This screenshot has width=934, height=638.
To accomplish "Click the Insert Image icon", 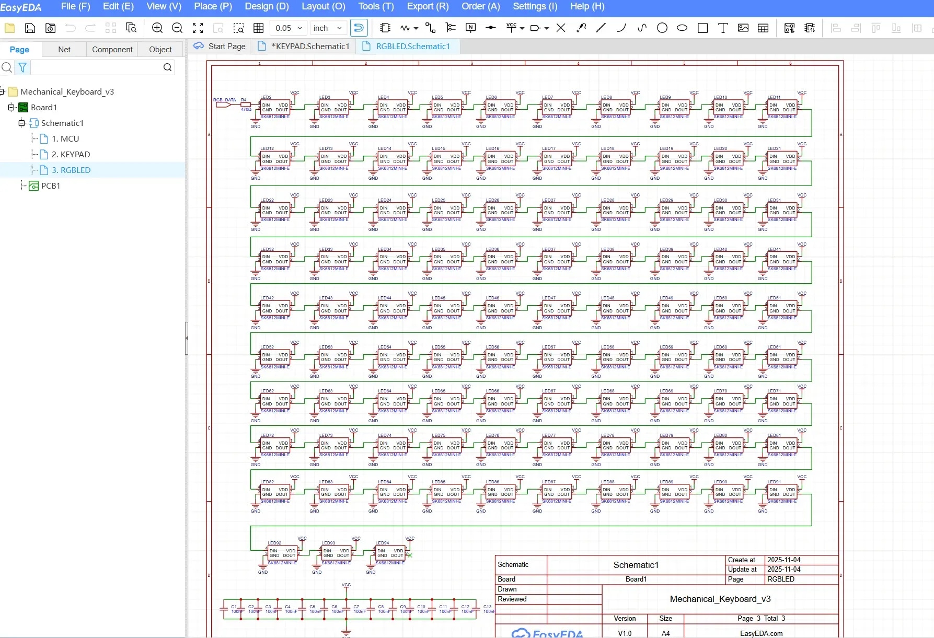I will [x=743, y=28].
